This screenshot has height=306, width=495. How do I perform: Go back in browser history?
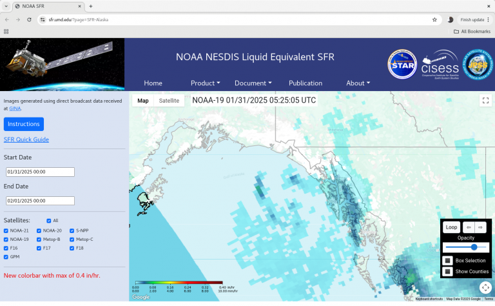click(7, 19)
